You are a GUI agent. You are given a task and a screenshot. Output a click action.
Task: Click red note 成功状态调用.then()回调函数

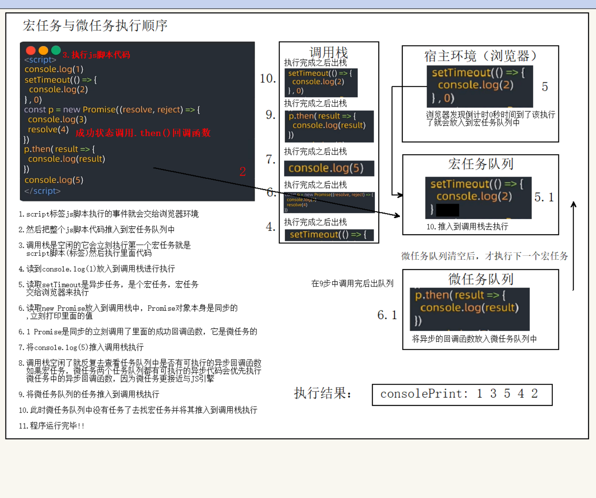(x=143, y=133)
